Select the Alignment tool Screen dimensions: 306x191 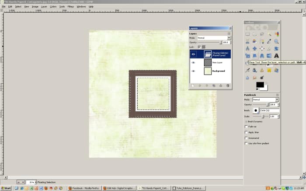point(262,48)
